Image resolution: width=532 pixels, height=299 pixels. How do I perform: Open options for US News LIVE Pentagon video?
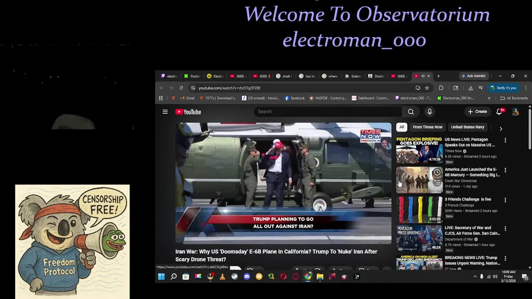(505, 140)
